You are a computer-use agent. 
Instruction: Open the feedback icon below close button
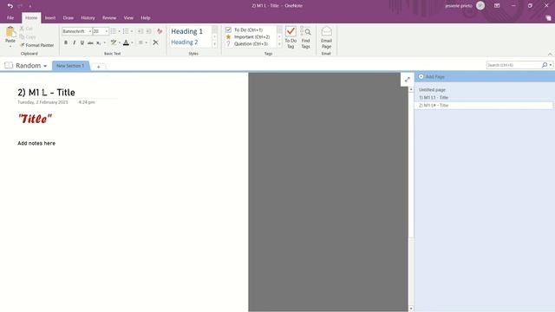548,17
